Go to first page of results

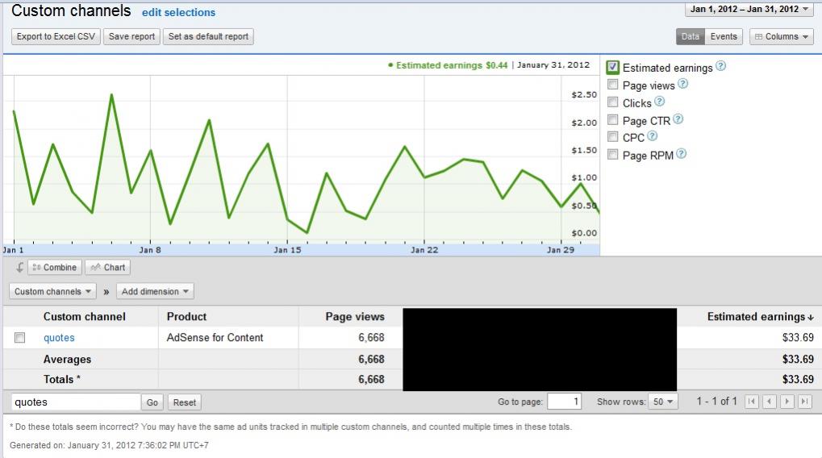[x=752, y=402]
